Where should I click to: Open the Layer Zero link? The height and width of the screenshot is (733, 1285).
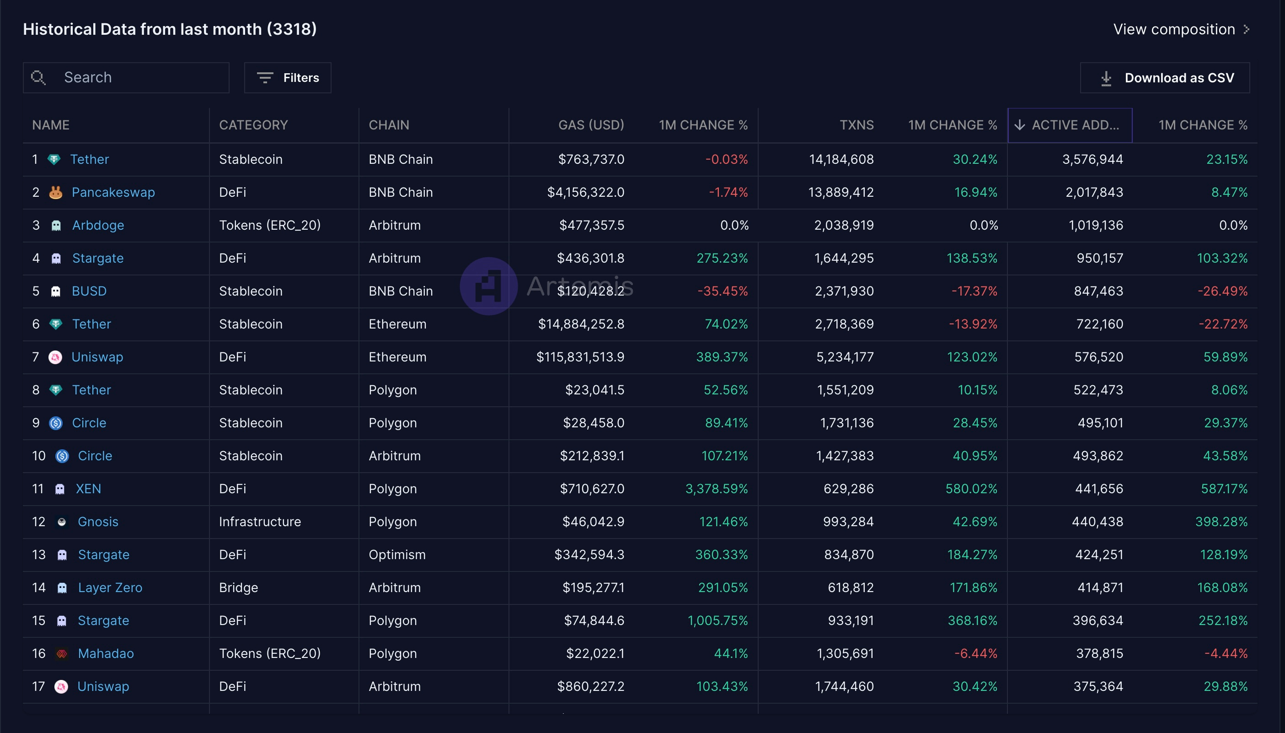pos(110,588)
